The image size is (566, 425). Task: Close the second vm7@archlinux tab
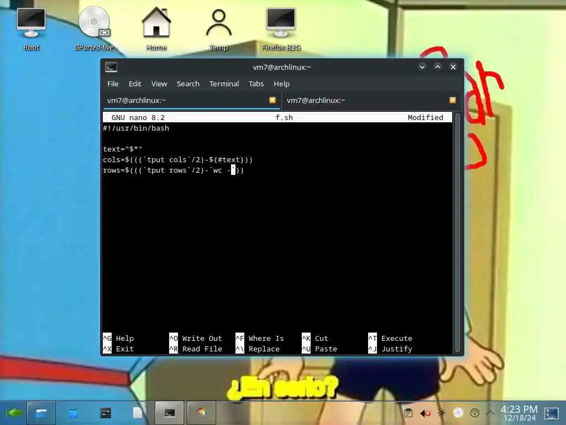point(452,100)
